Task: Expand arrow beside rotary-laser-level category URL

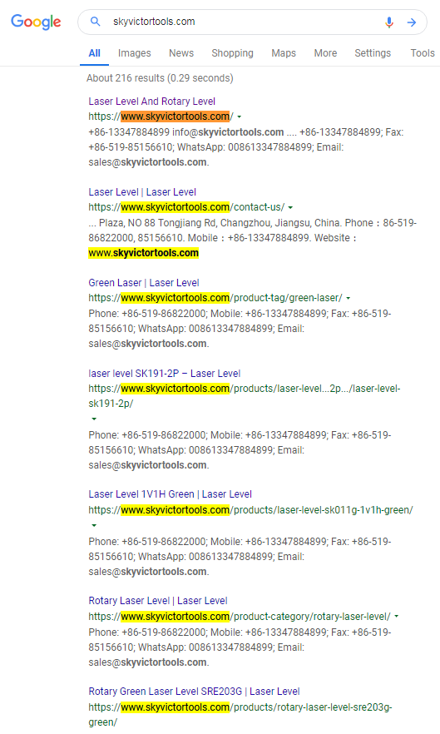Action: 397,617
